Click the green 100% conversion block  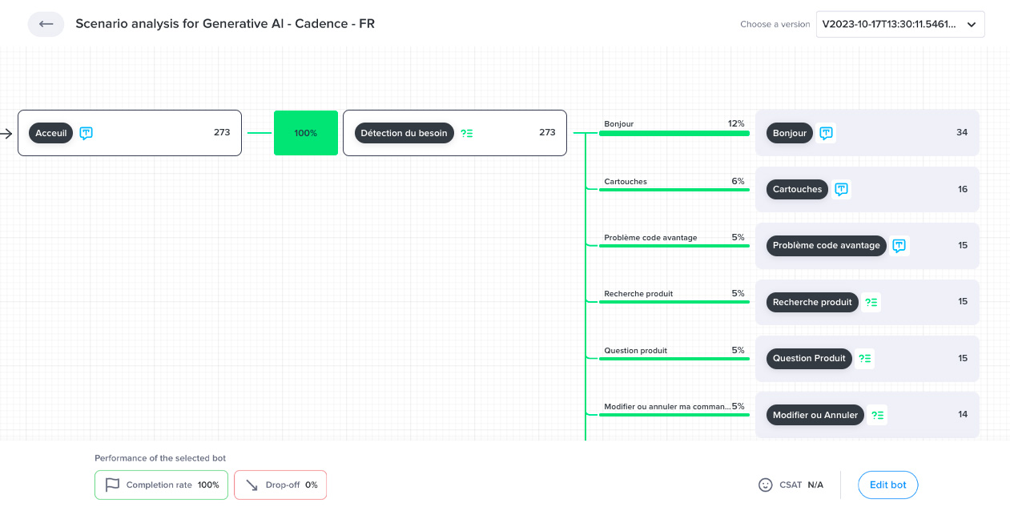(305, 133)
